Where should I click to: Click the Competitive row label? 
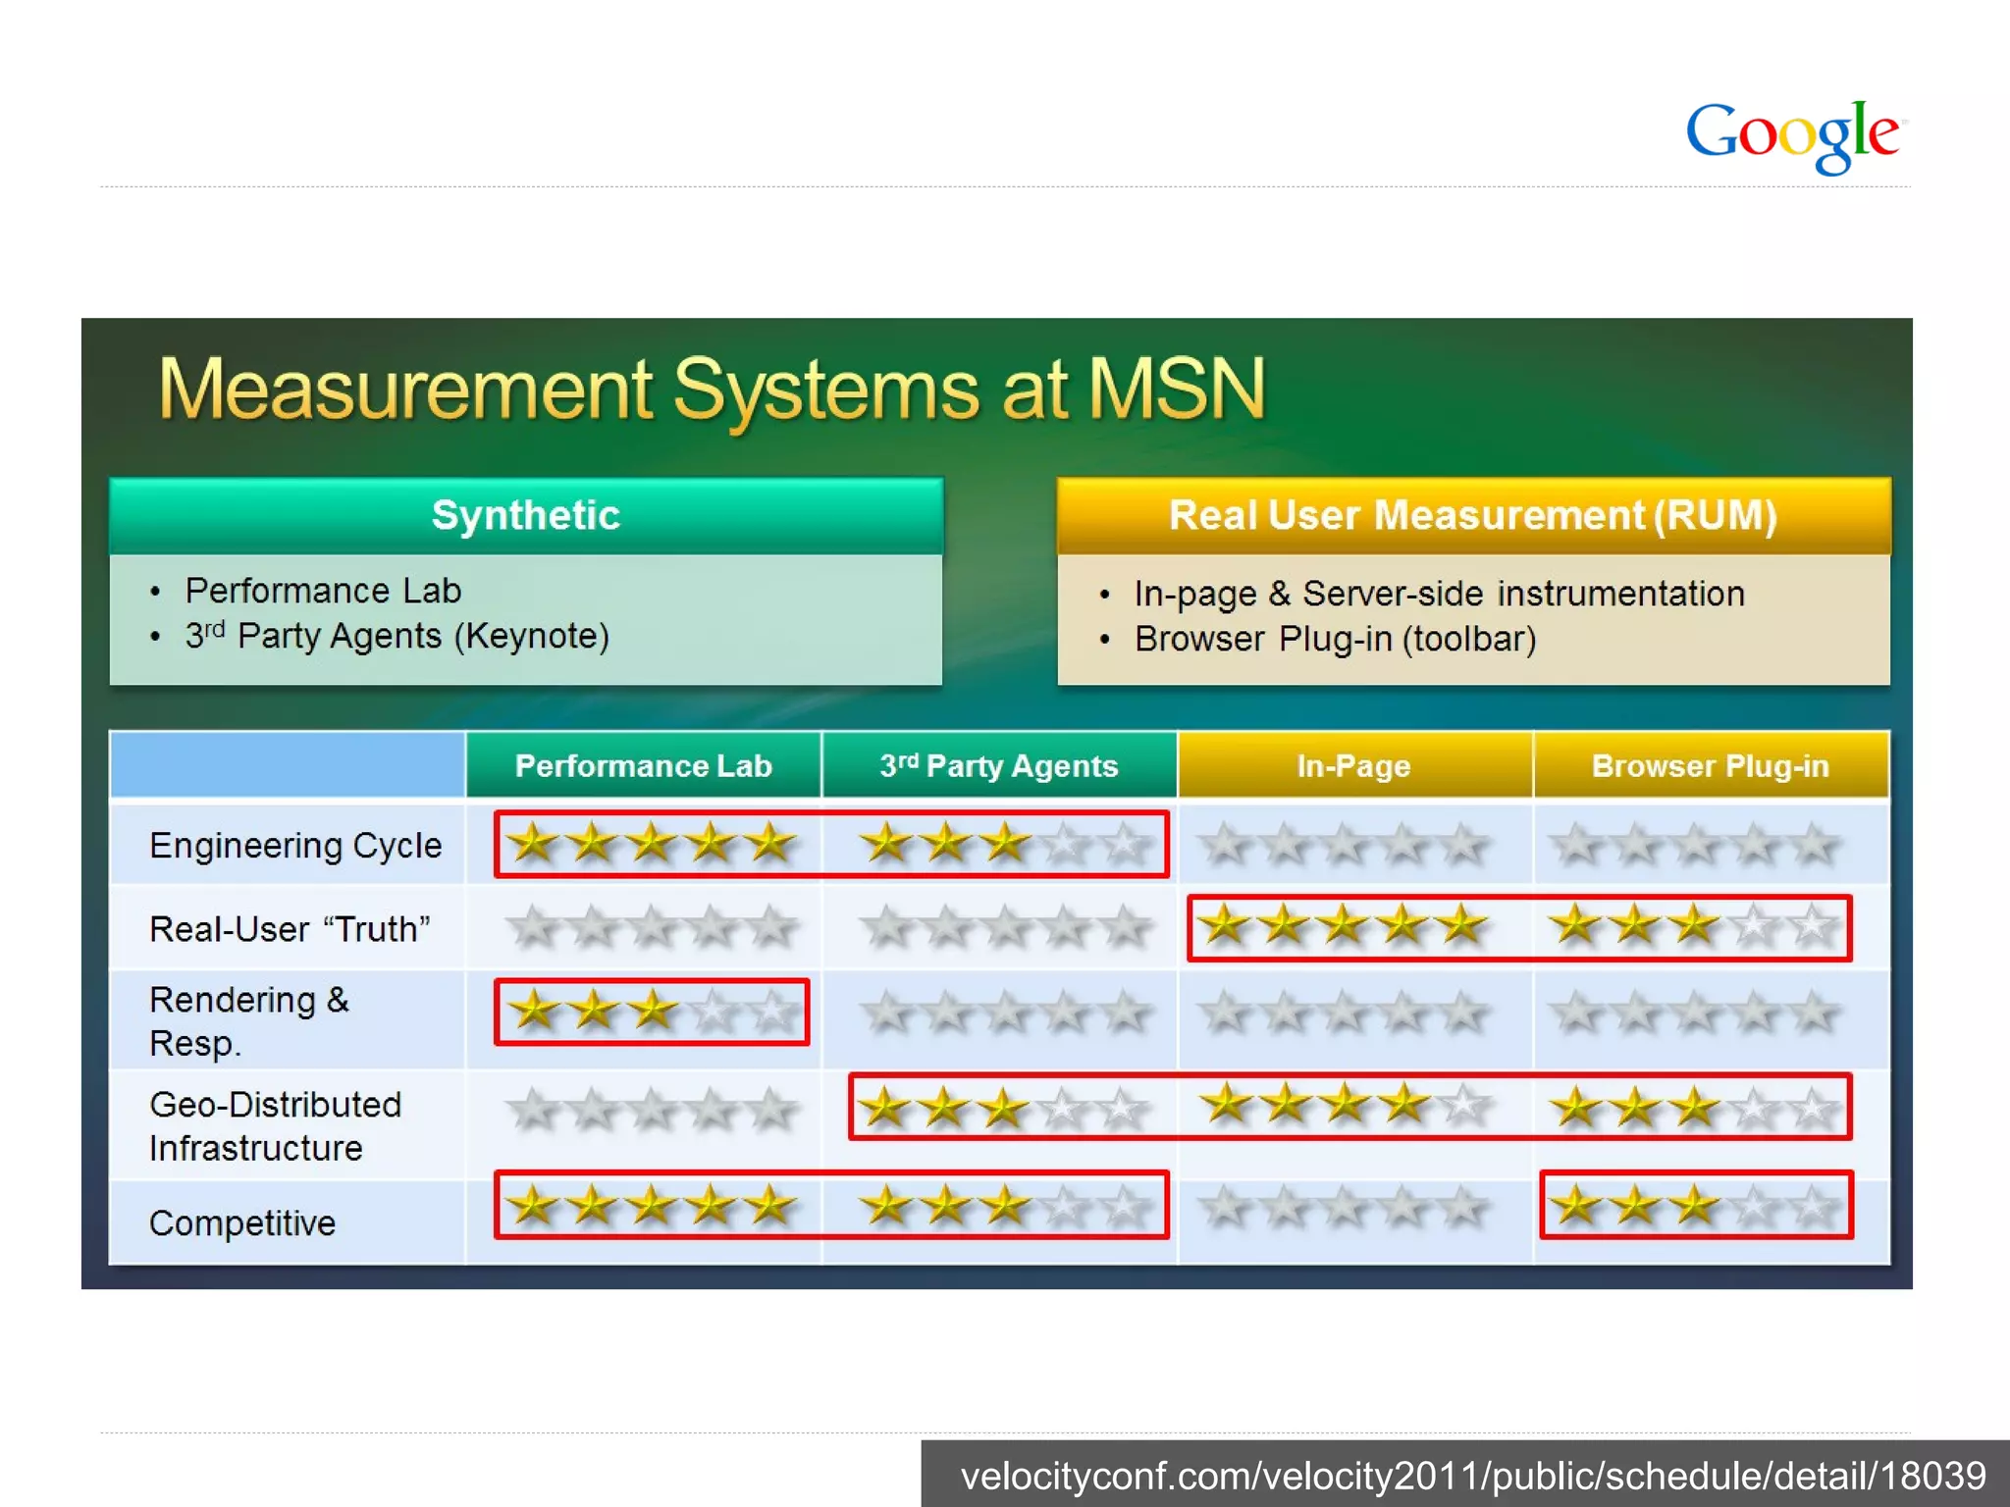[242, 1223]
